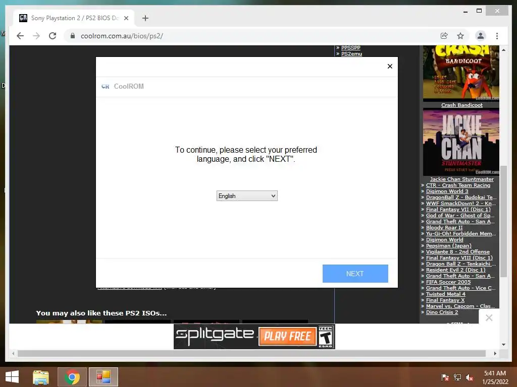517x387 pixels.
Task: Open CTR - Crash Team Racing link
Action: tap(458, 185)
